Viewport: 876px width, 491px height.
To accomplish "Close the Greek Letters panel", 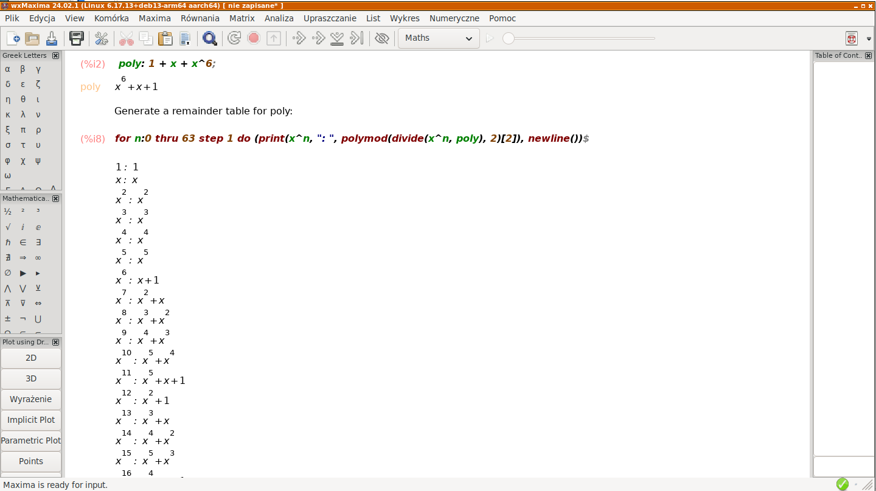I will (56, 55).
